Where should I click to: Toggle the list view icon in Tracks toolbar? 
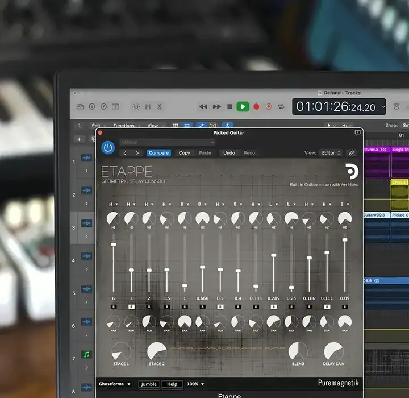[187, 126]
